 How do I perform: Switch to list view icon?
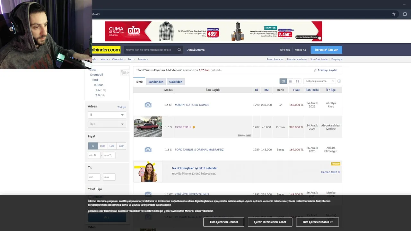290,81
